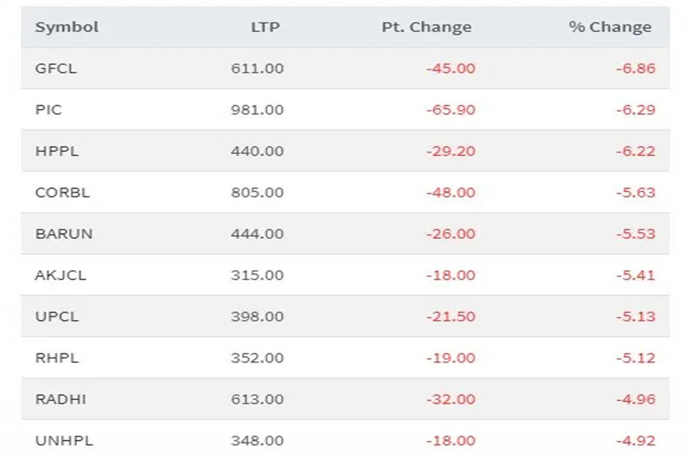The height and width of the screenshot is (456, 688).
Task: Select HPPL's percent change -6.22
Action: 635,151
